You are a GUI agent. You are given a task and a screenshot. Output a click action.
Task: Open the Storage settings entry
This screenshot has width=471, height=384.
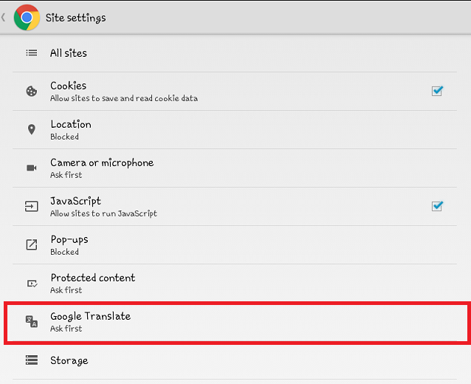(235, 360)
